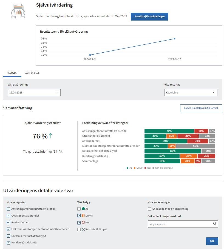Screen dimensions: 224x250
Task: Uncheck the Användbarhet category checkbox
Action: pos(8,222)
